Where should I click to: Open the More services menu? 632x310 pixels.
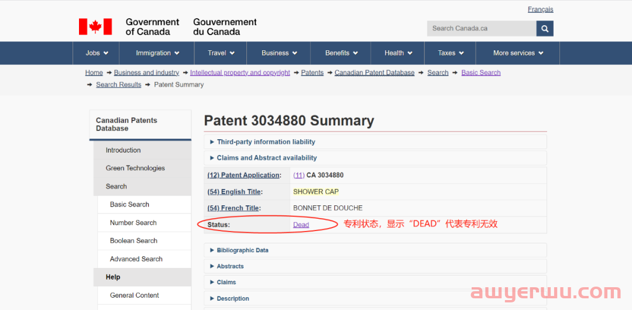tap(518, 53)
